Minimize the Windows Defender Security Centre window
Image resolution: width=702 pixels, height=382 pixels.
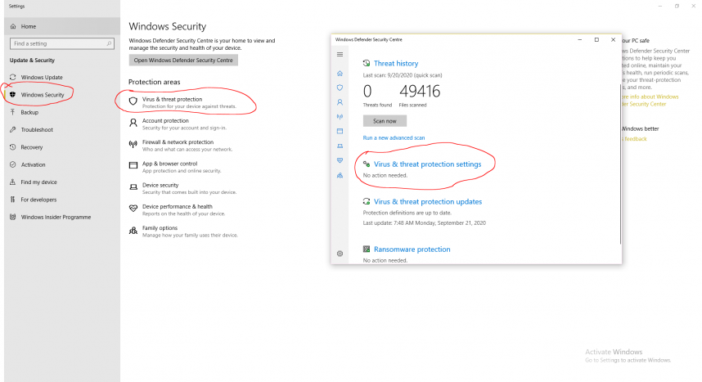pyautogui.click(x=580, y=40)
